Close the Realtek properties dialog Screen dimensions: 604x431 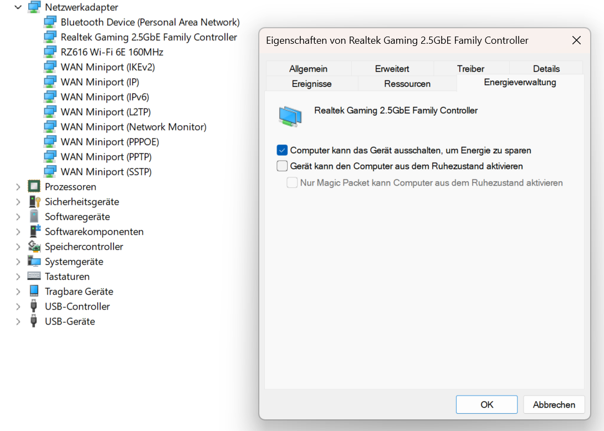[576, 40]
